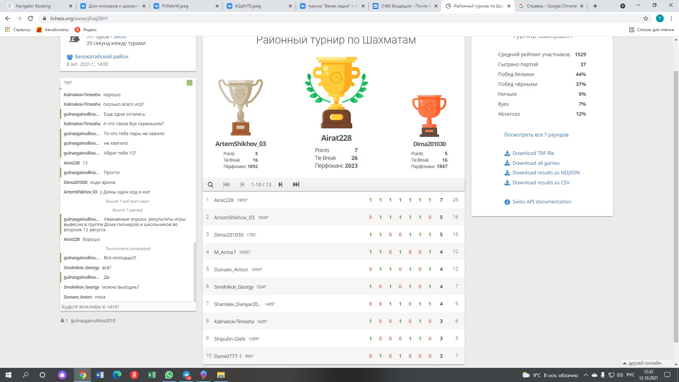Switch to Справка - Google Chrome tab
679x382 pixels.
click(x=552, y=6)
